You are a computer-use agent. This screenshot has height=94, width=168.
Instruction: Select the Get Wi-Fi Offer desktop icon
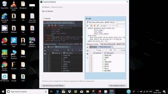[x=4, y=54]
